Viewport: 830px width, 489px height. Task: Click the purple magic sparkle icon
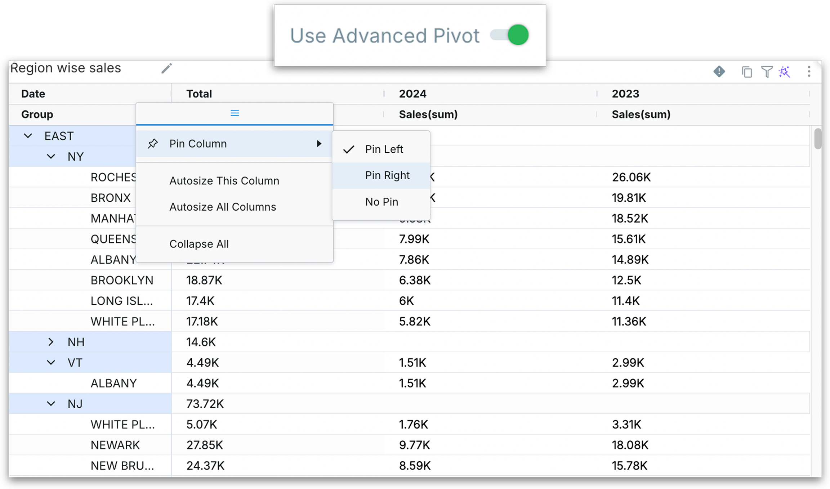tap(785, 72)
